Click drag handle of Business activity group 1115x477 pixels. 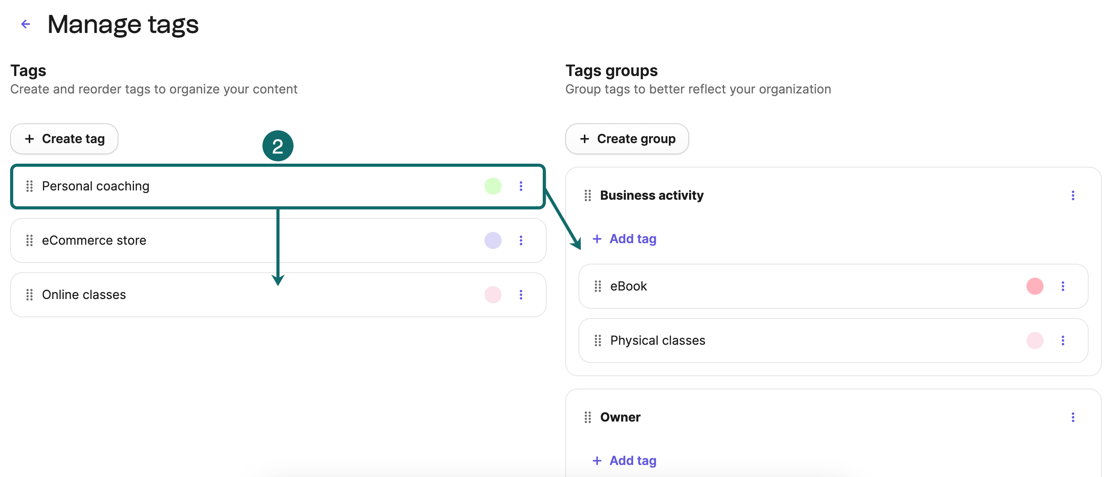click(587, 195)
